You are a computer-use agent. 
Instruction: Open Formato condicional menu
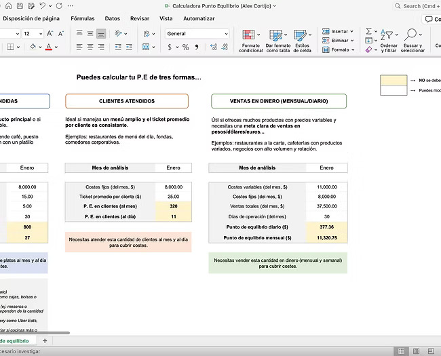click(250, 40)
